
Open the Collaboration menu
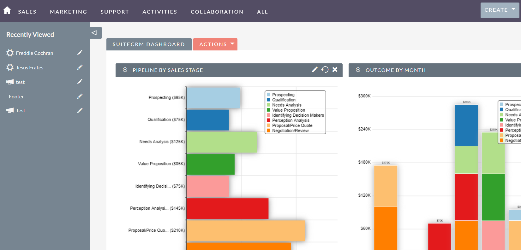[x=217, y=12]
